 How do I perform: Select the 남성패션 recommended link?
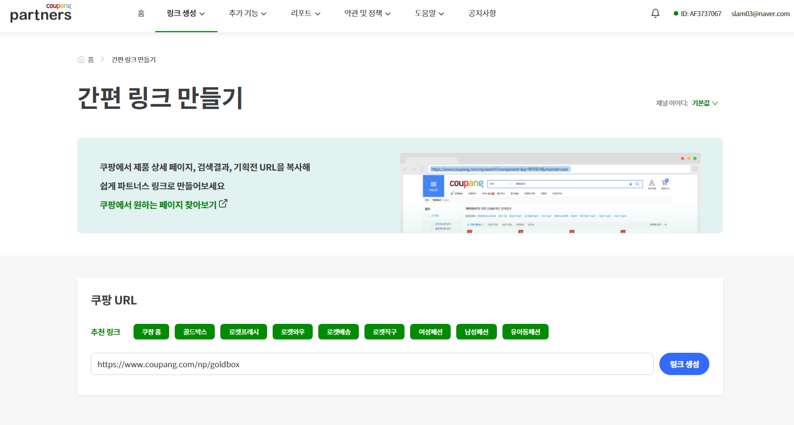476,332
